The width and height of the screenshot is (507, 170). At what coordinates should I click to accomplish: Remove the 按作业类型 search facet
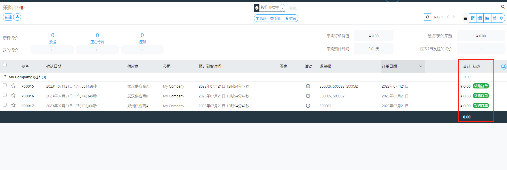[x=282, y=8]
